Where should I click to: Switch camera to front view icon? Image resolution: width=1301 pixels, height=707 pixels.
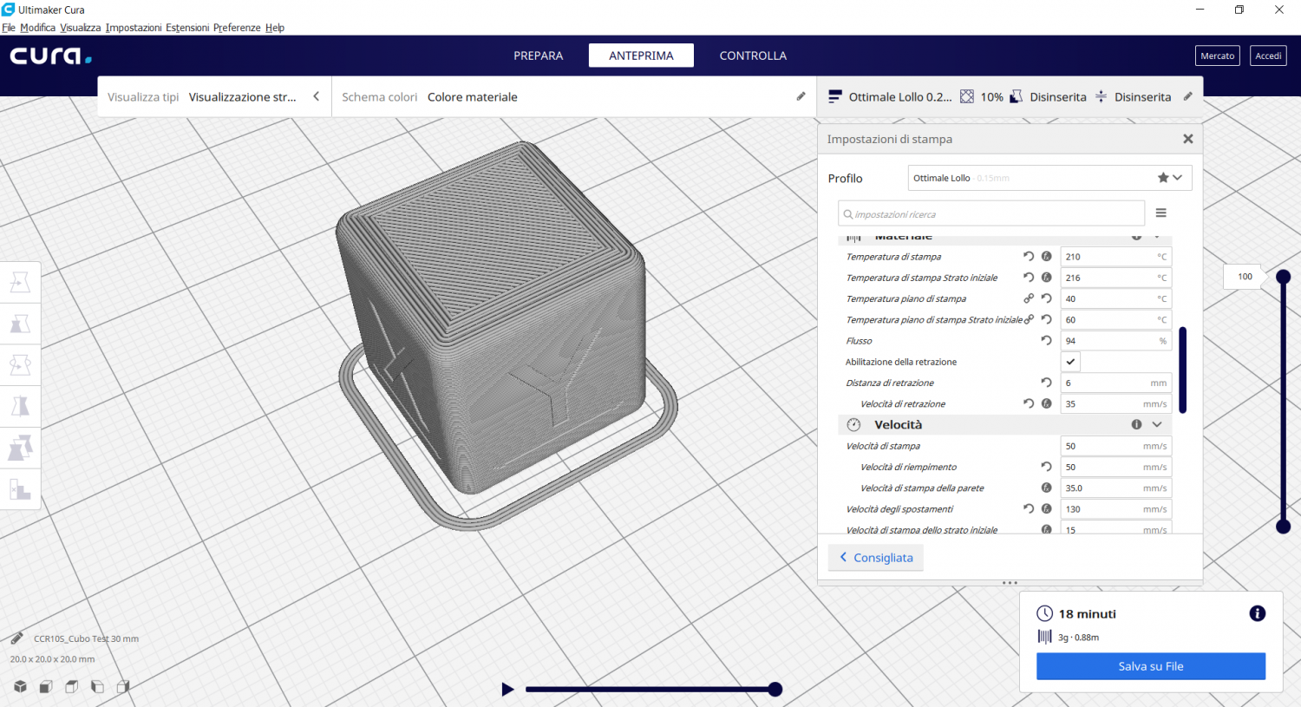point(46,686)
